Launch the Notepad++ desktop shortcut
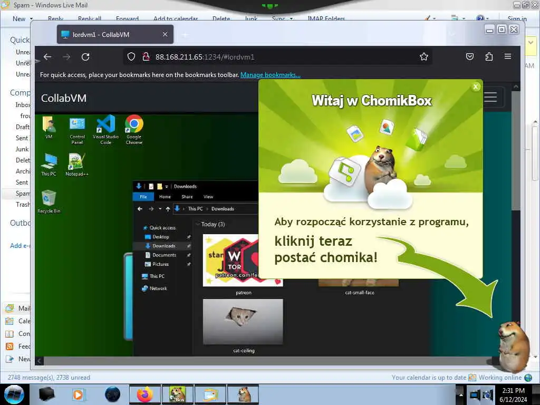The width and height of the screenshot is (540, 405). 77,165
